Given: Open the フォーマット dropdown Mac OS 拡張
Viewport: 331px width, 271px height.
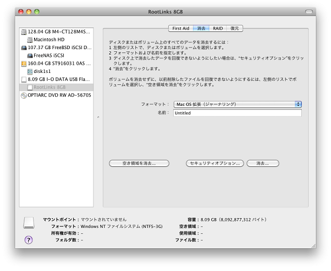Looking at the screenshot, I should tap(237, 104).
